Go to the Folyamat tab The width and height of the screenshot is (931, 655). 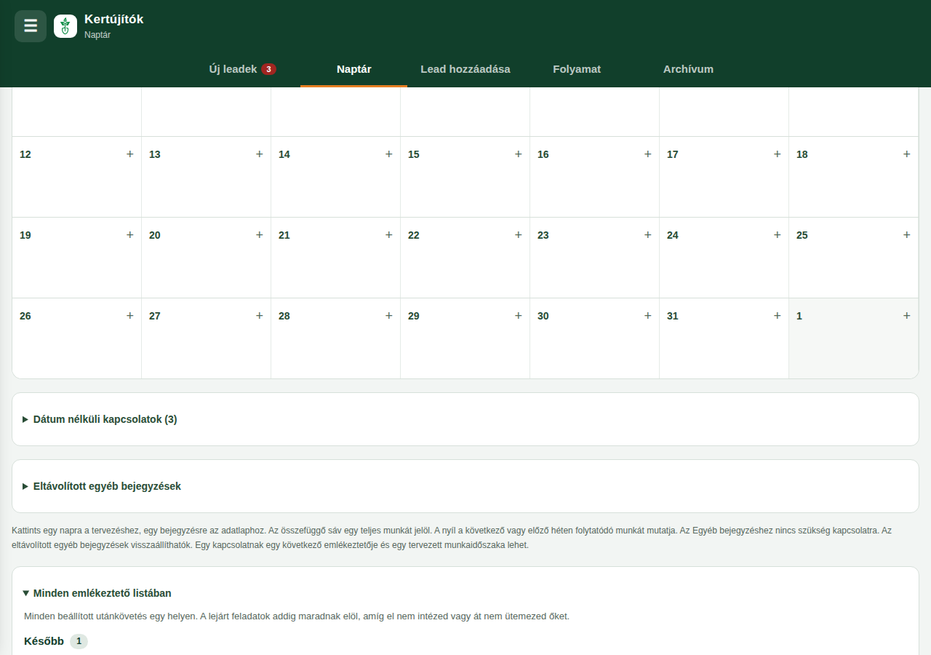(x=577, y=69)
